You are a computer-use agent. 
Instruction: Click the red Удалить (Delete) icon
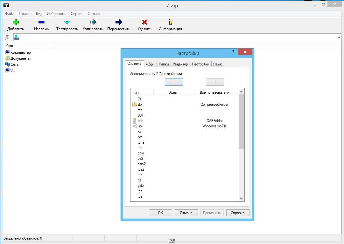144,22
